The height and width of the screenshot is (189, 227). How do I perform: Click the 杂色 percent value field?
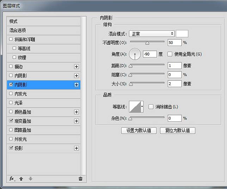click(174, 118)
